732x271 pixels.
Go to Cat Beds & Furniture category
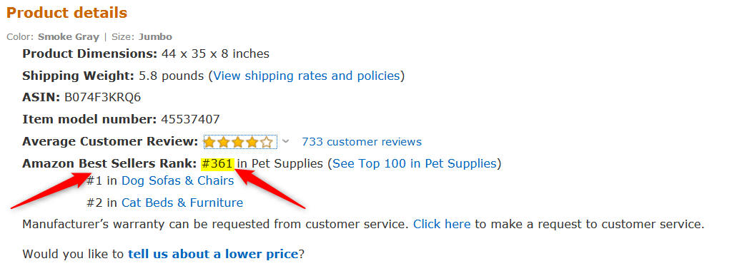(182, 203)
